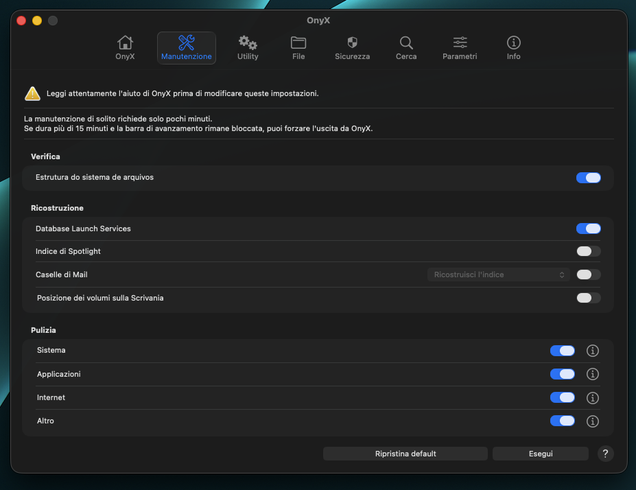Turn off Database Launch Services toggle
Viewport: 636px width, 490px height.
click(x=588, y=229)
